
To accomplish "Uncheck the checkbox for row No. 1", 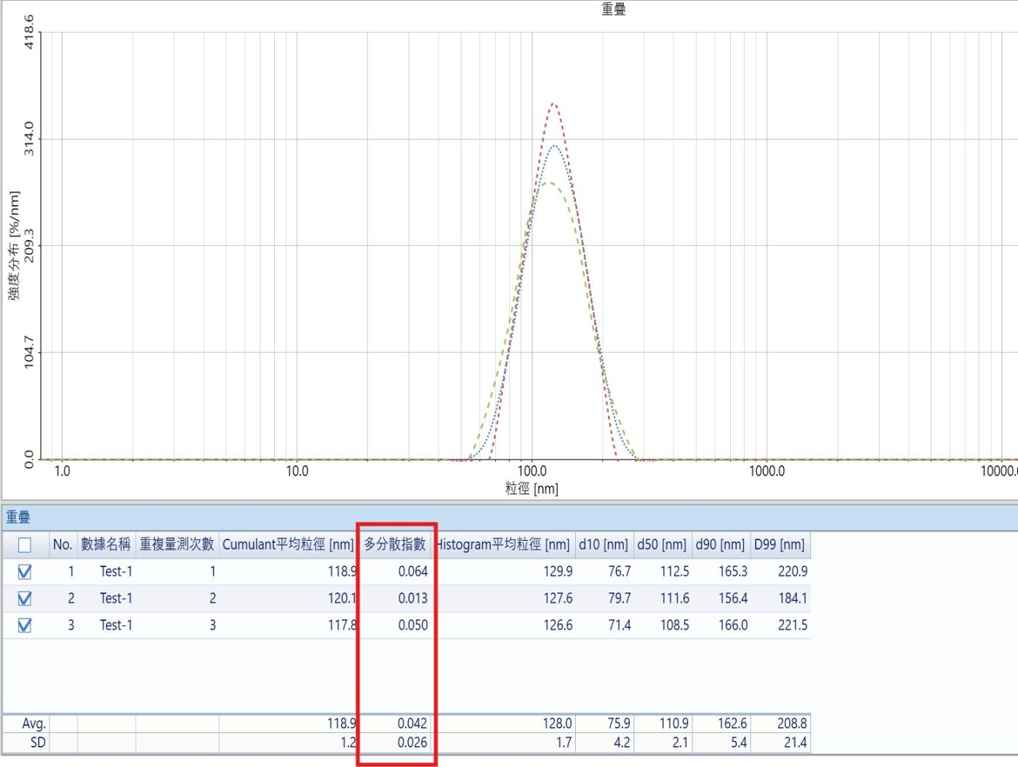I will point(25,571).
